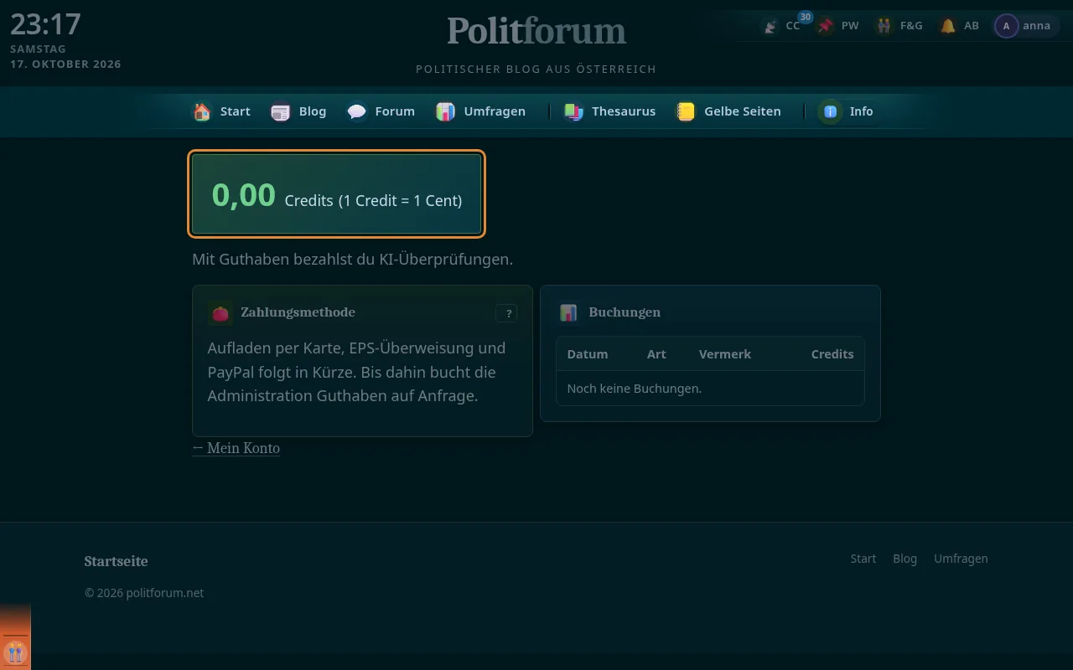Click the Art column header
1073x670 pixels.
[656, 354]
